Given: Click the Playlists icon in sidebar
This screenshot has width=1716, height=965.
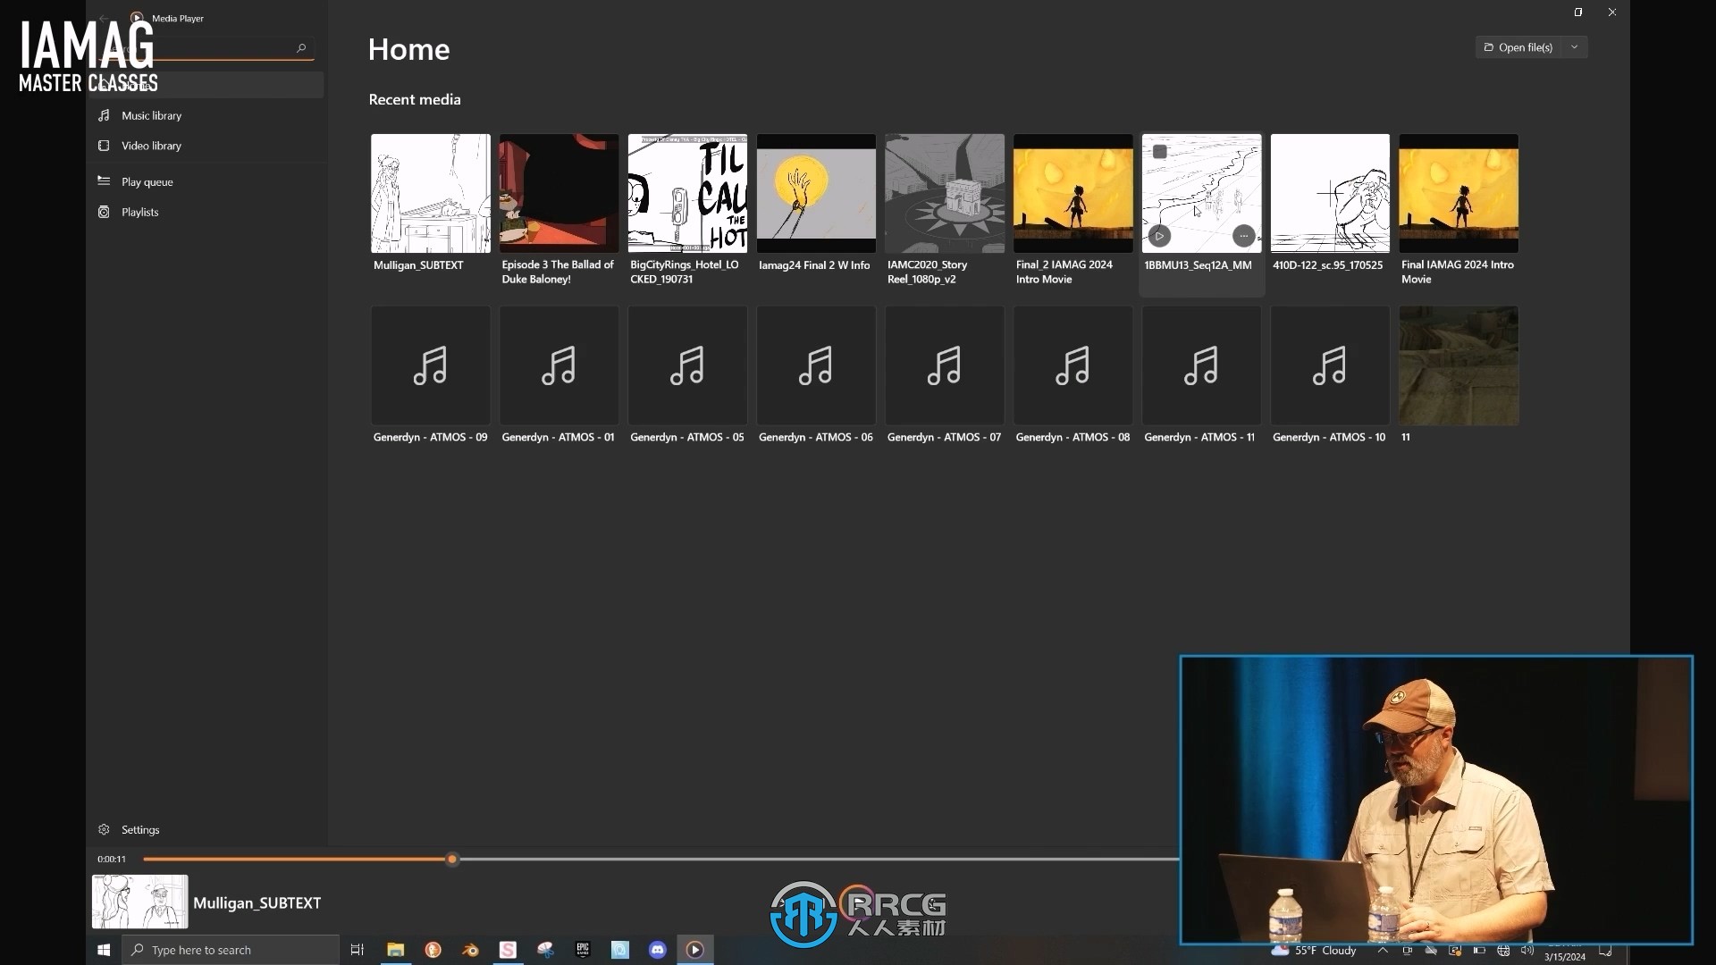Looking at the screenshot, I should [x=104, y=212].
